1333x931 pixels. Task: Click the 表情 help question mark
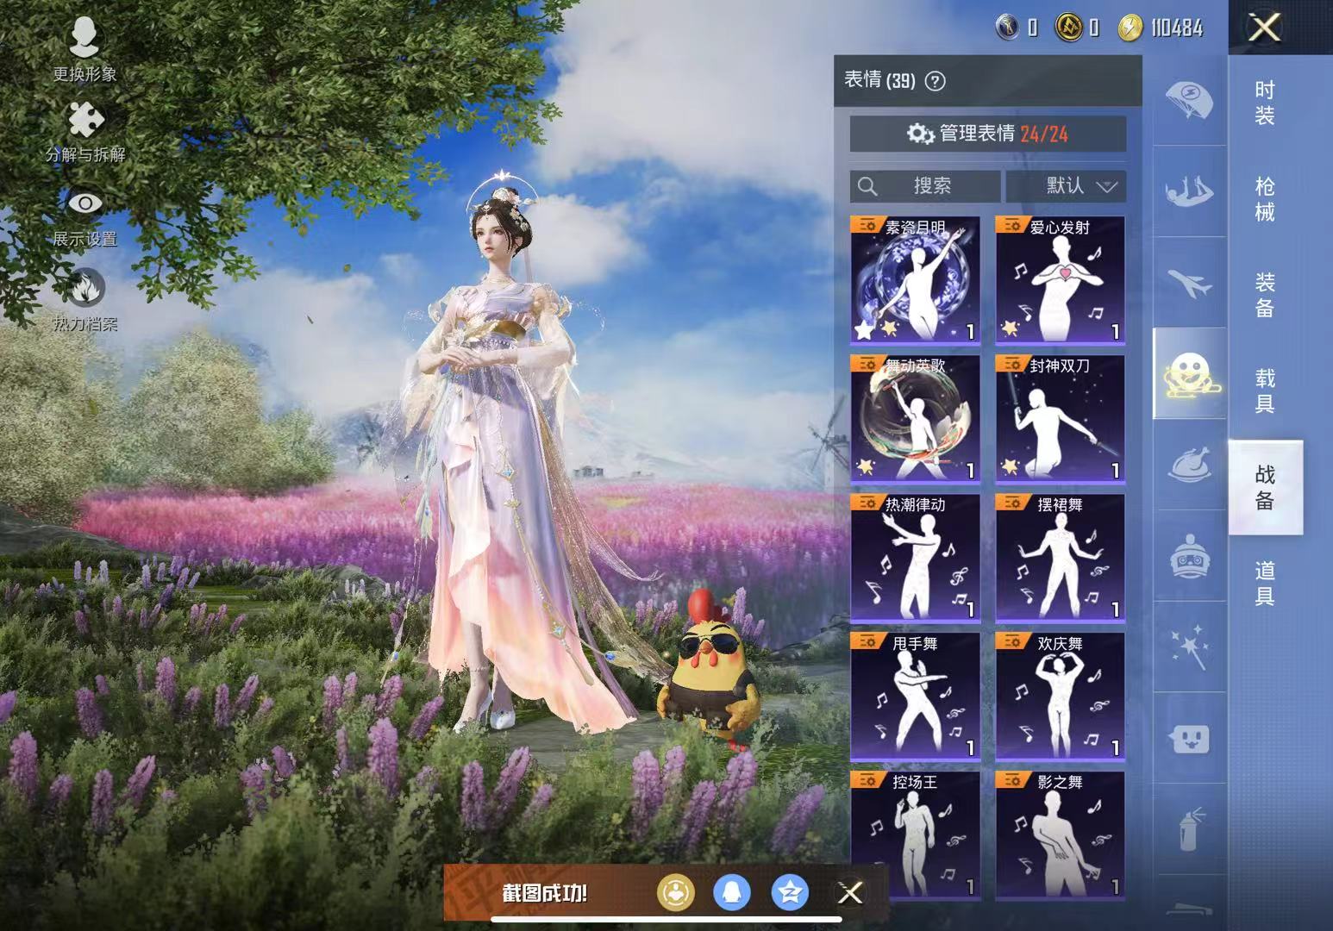click(935, 81)
